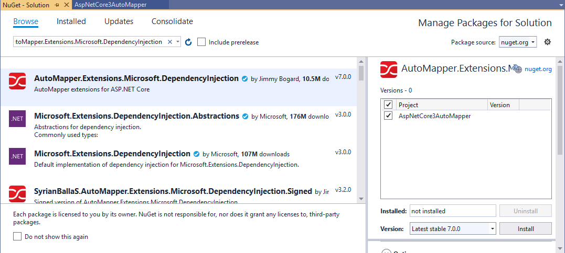The width and height of the screenshot is (565, 253).
Task: Toggle the select-all projects checkbox
Action: click(x=388, y=105)
